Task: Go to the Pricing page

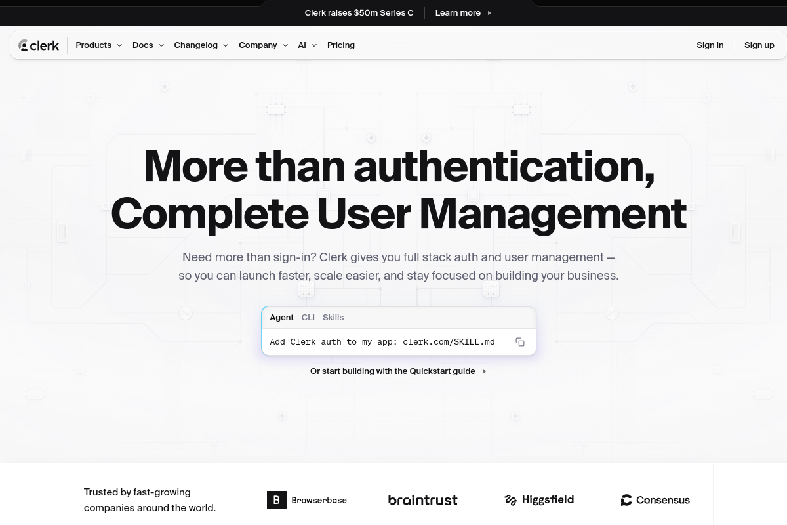Action: (x=341, y=45)
